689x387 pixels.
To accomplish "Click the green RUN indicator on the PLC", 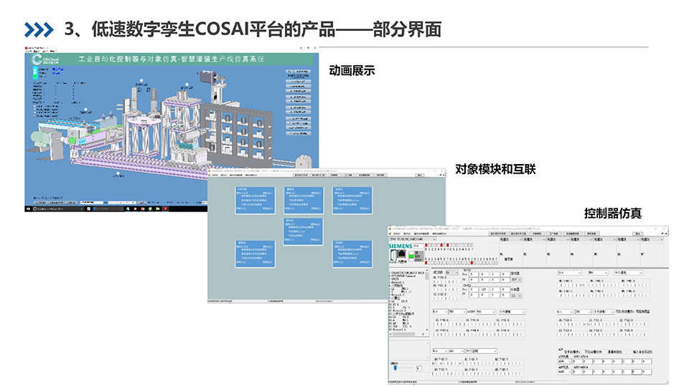I will pos(410,254).
